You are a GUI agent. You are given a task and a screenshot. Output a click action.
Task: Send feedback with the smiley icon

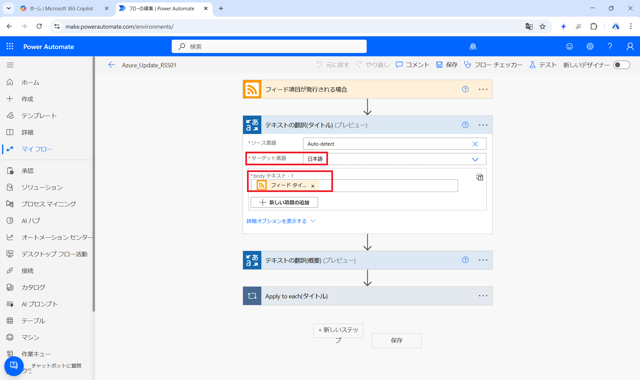pyautogui.click(x=569, y=47)
